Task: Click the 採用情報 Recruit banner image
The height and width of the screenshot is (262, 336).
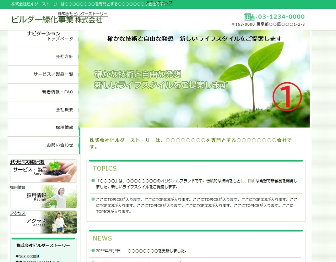Action: pos(43,196)
